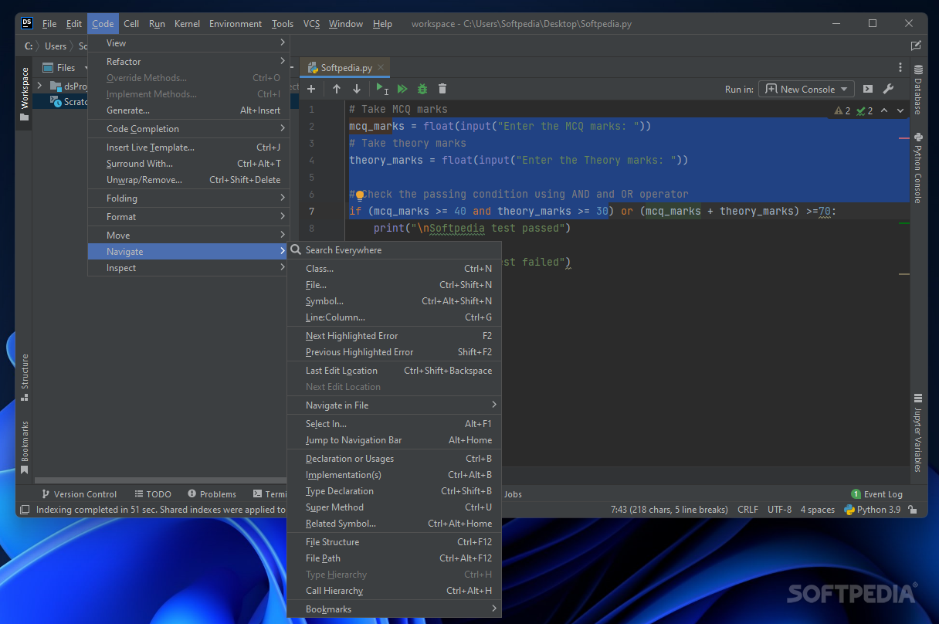
Task: Start the Debug Cell bug icon
Action: point(422,89)
